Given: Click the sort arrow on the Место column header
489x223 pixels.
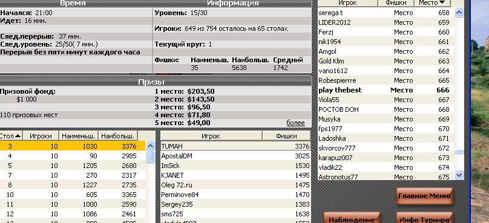Looking at the screenshot, I should [x=442, y=3].
